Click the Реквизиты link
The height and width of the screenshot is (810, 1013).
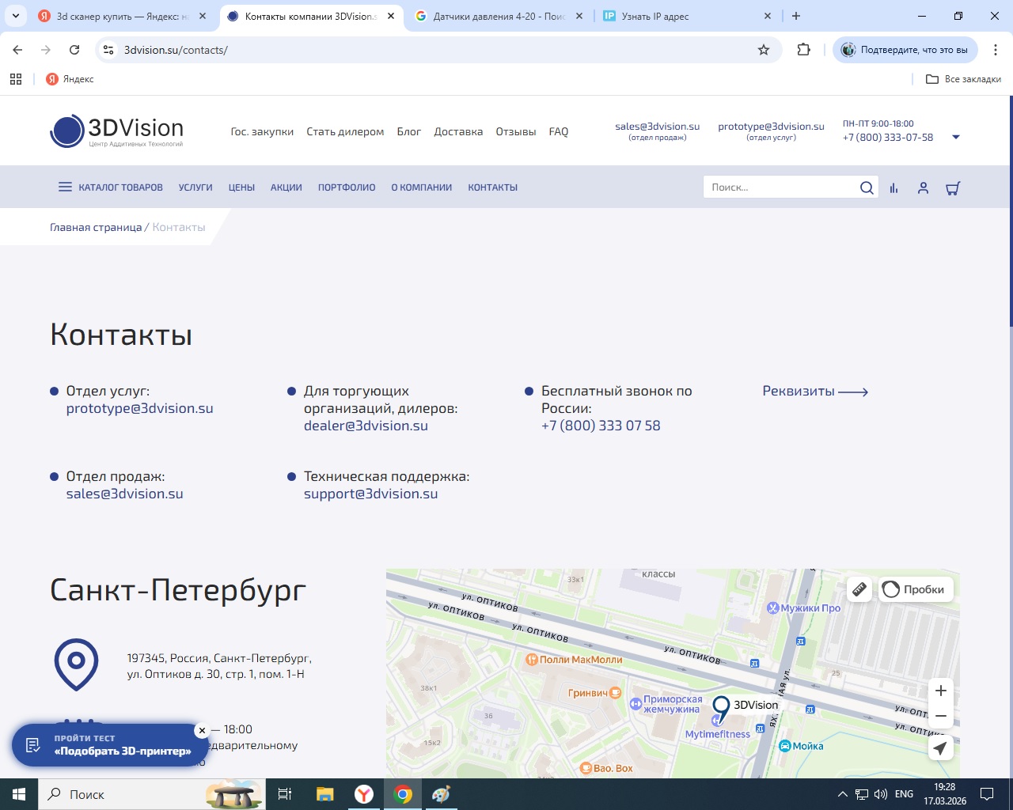[x=814, y=392]
